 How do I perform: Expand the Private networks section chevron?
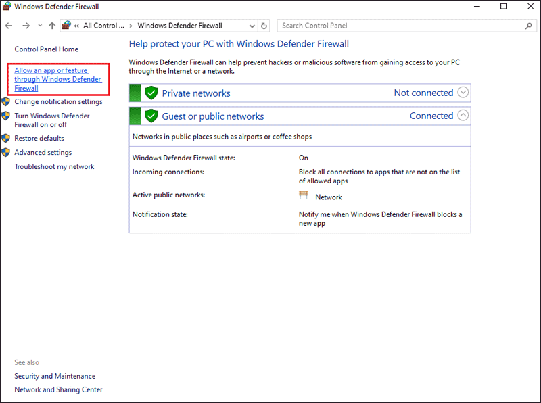coord(463,93)
